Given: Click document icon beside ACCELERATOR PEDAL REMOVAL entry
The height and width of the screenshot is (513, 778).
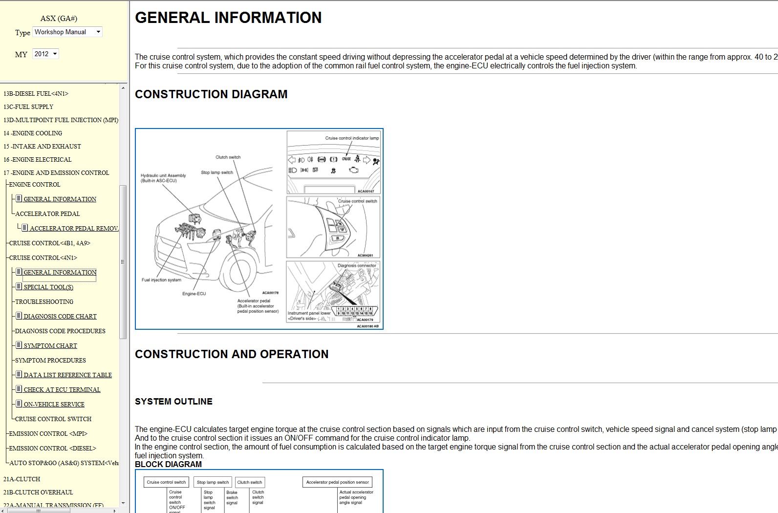Looking at the screenshot, I should (24, 228).
